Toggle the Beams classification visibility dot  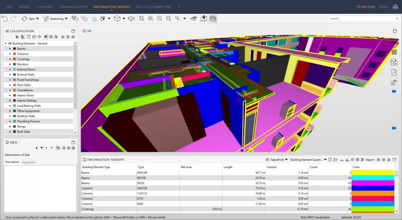pos(15,49)
